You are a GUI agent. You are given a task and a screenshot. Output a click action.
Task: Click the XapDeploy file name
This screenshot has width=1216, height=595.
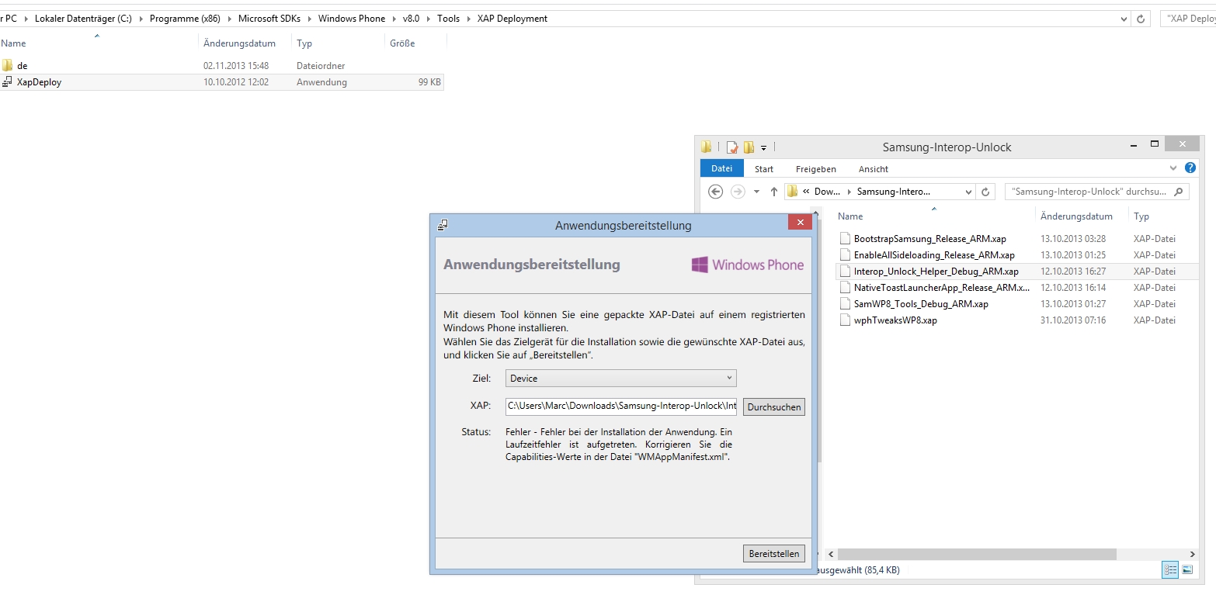pyautogui.click(x=39, y=82)
